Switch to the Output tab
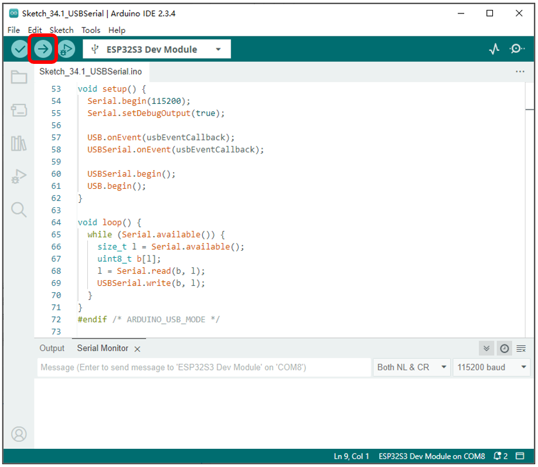Image resolution: width=538 pixels, height=467 pixels. 52,348
